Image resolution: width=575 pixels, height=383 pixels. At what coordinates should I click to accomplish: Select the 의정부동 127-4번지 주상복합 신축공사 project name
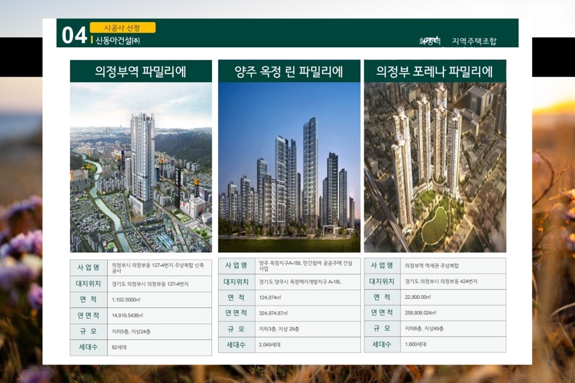pos(158,268)
